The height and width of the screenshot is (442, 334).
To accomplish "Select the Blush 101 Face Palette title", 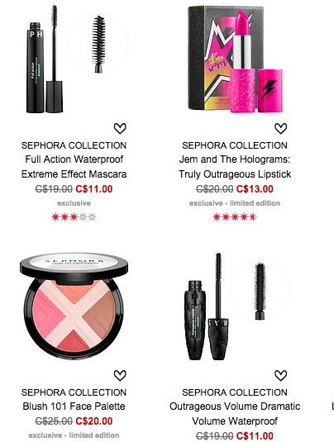I will click(74, 406).
